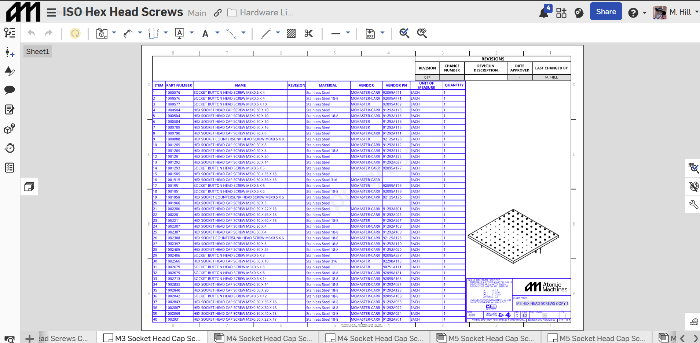Click the link icon next to Main
The height and width of the screenshot is (343, 700).
217,13
